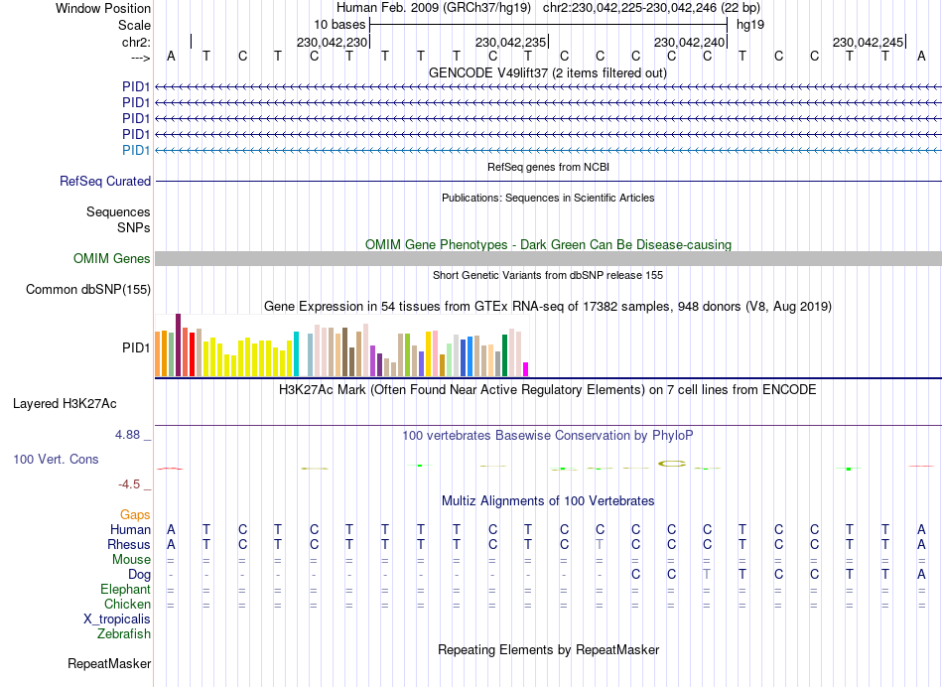Click the arrow label beside the base sequence
This screenshot has width=943, height=687.
140,58
